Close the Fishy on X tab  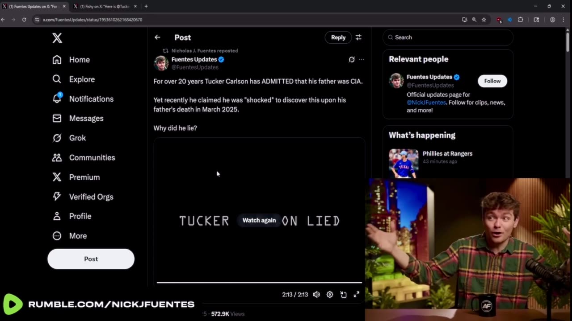(x=135, y=6)
